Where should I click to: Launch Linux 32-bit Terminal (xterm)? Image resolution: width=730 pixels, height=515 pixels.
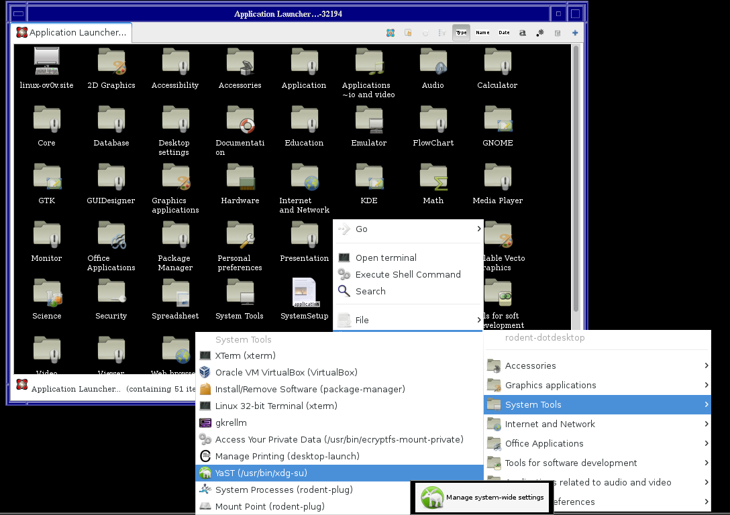[x=340, y=406]
